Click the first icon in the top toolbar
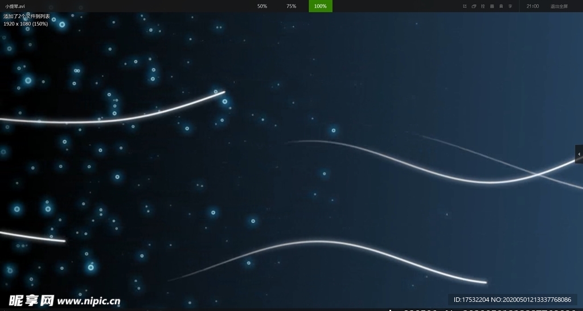The image size is (583, 311). pos(465,6)
